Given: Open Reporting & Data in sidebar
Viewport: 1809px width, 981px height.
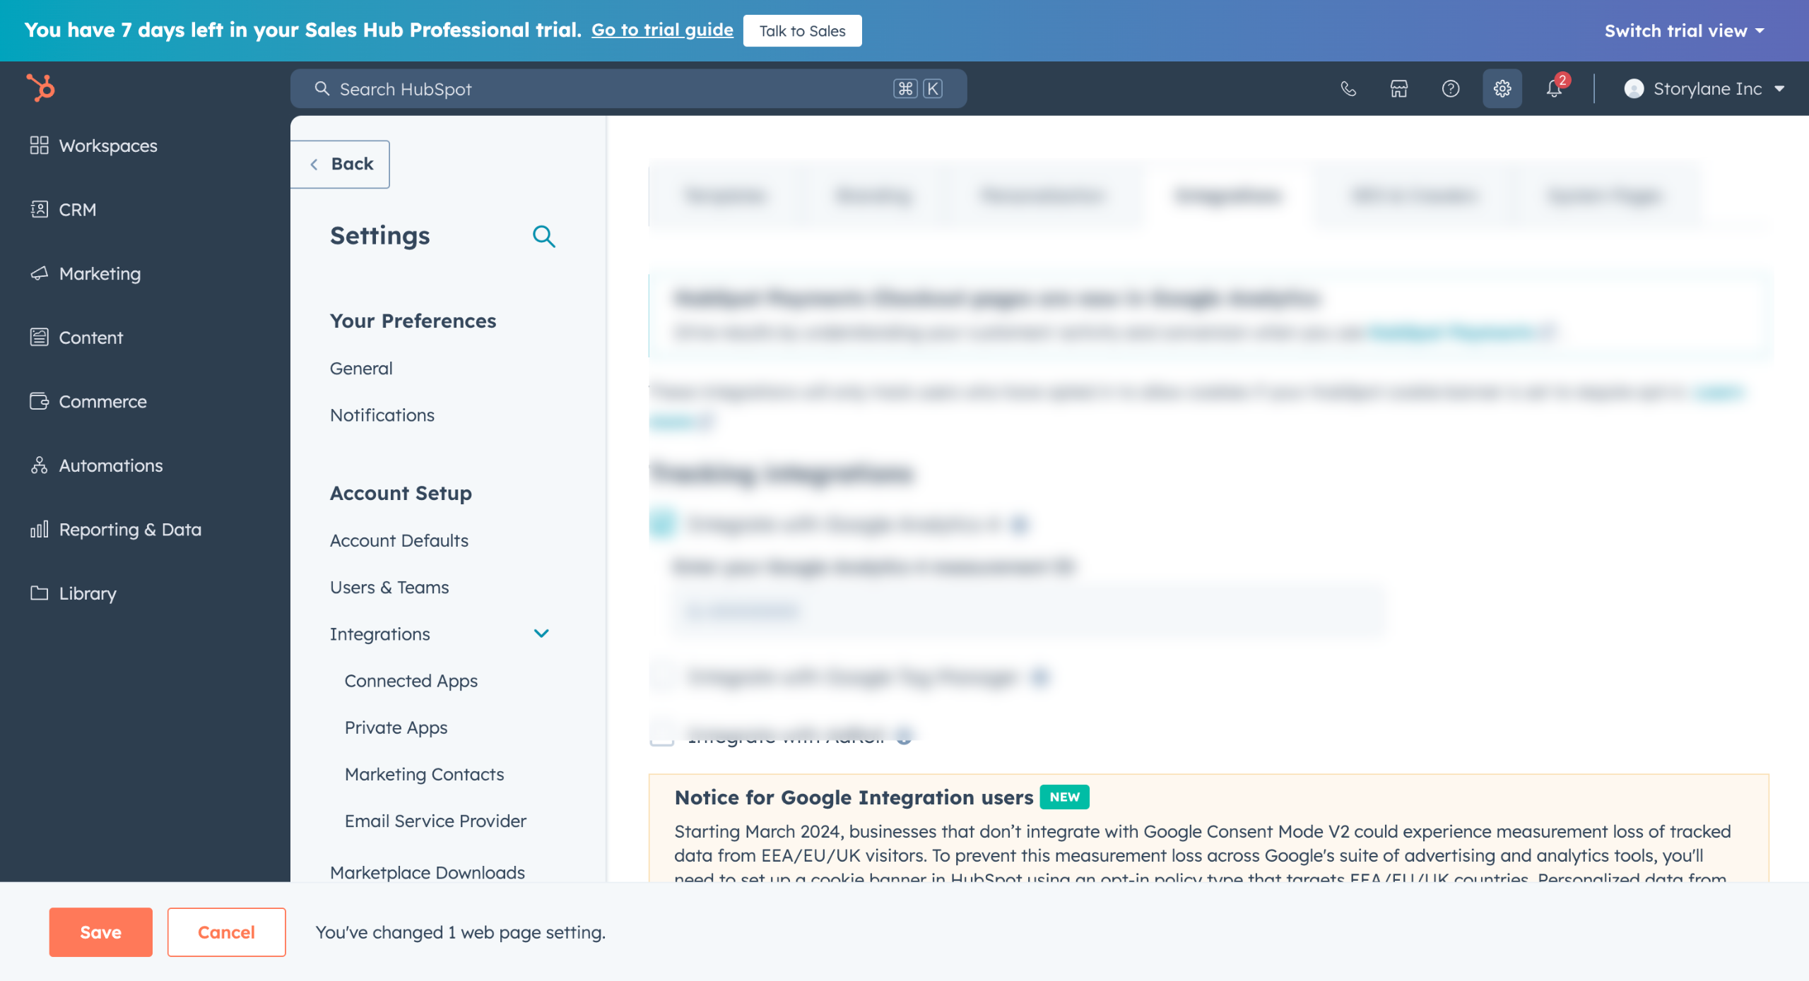Looking at the screenshot, I should [130, 529].
